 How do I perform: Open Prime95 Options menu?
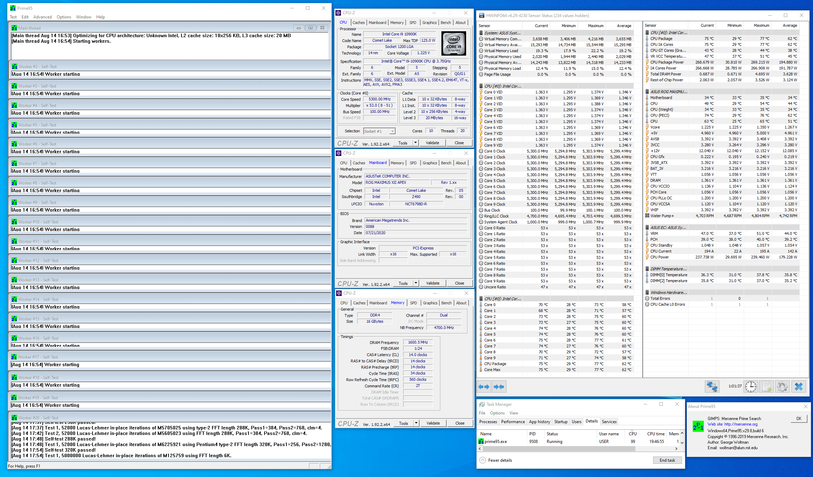pos(64,17)
